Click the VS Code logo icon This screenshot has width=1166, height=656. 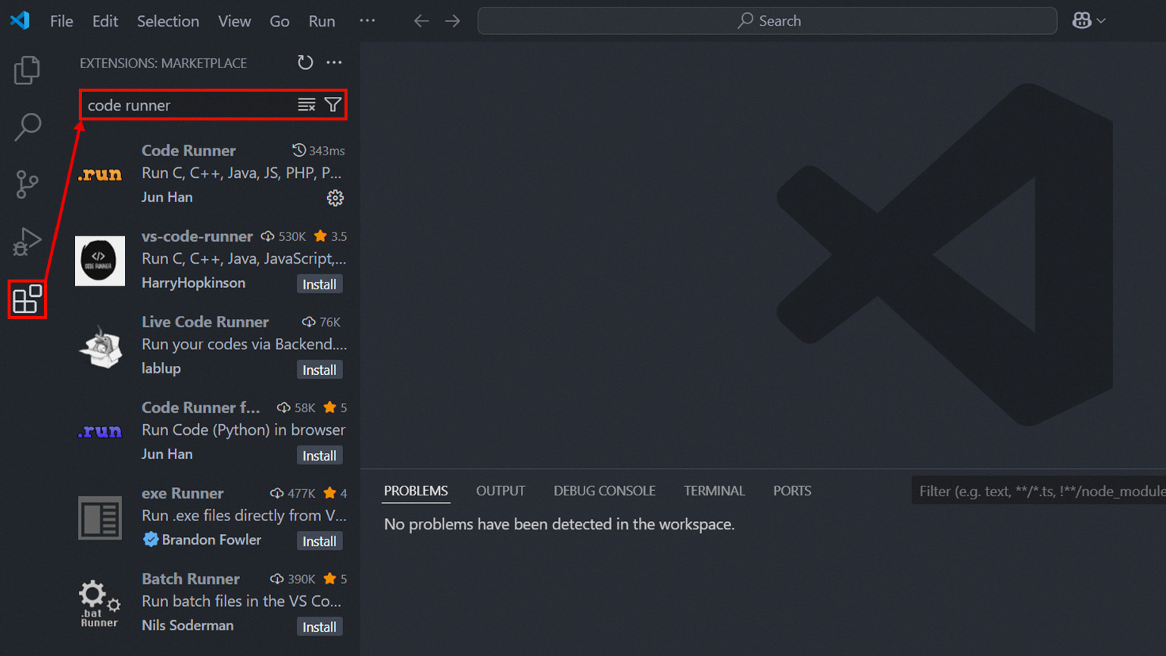coord(20,20)
